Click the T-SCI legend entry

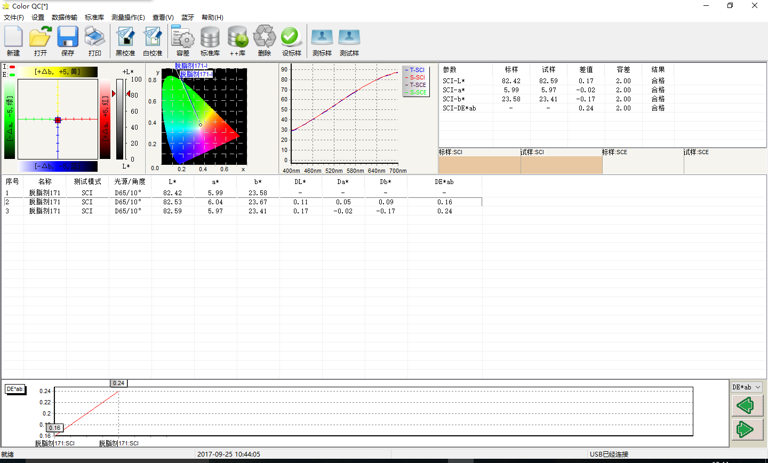(x=415, y=70)
